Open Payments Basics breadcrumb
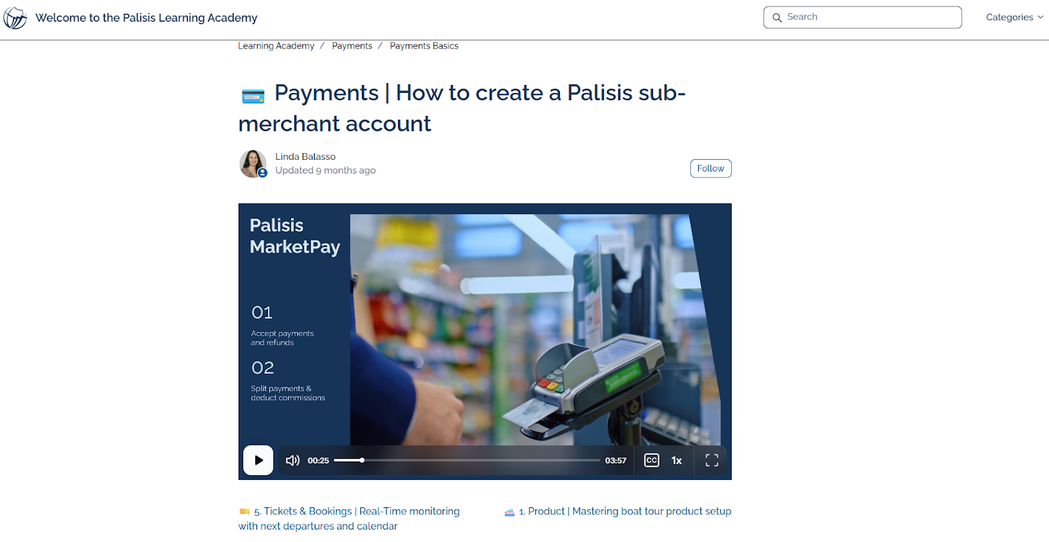Screen dimensions: 1049x542 (424, 46)
